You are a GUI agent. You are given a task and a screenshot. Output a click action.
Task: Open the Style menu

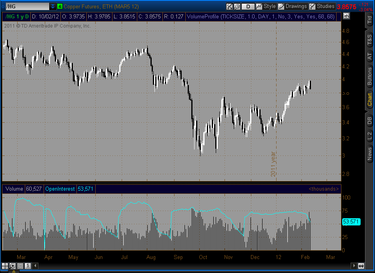(266, 6)
